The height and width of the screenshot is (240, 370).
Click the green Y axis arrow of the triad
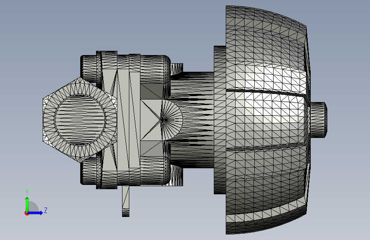point(27,204)
